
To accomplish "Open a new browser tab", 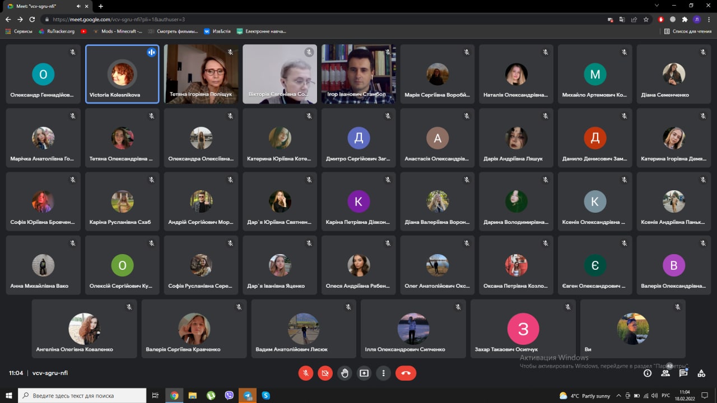I will point(101,6).
